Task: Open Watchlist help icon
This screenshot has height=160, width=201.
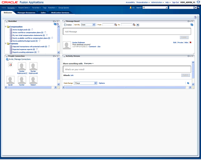Action: [58, 24]
